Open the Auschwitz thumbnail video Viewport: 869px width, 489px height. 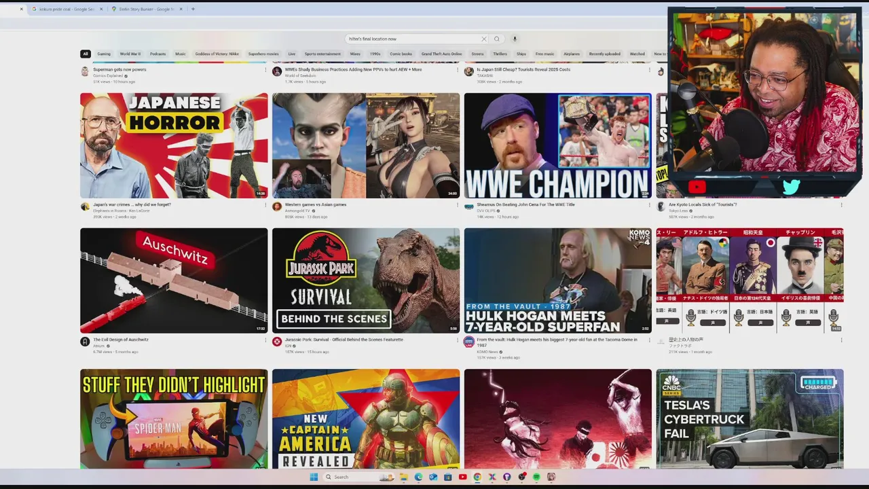(x=174, y=280)
